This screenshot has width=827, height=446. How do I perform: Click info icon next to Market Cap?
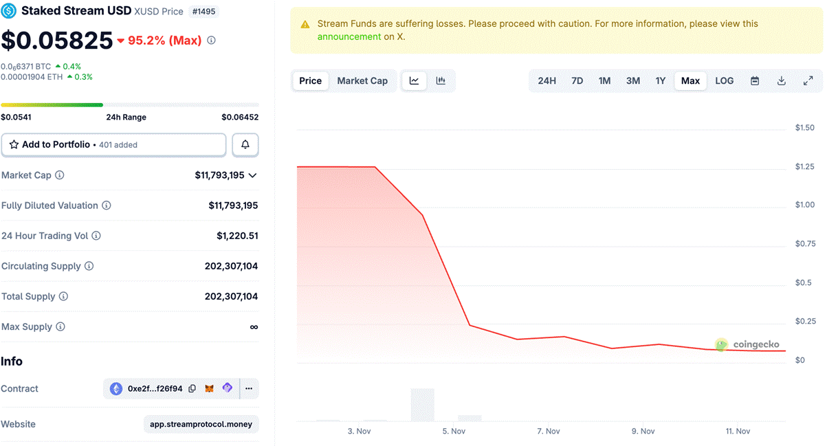[x=60, y=175]
